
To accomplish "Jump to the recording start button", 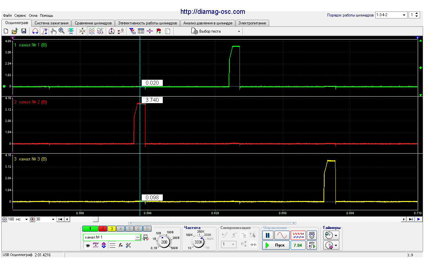I will [60, 219].
